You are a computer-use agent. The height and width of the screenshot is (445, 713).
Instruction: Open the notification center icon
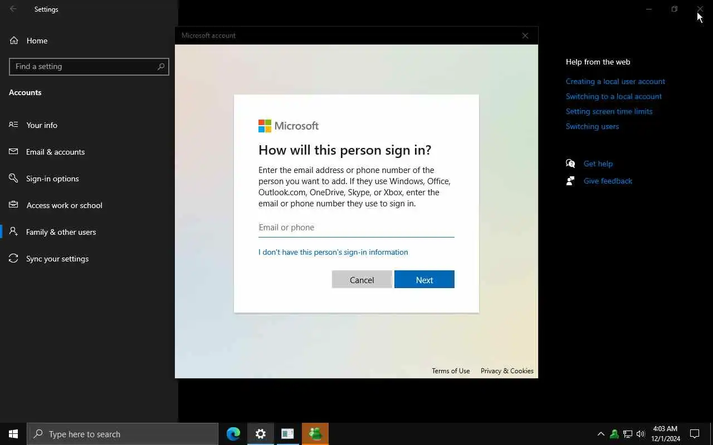click(x=695, y=434)
